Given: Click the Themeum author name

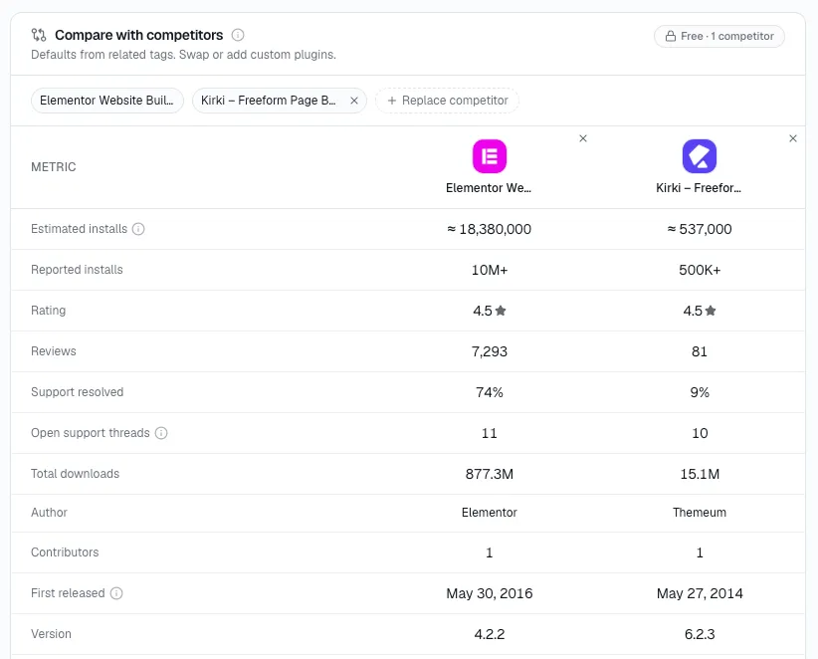Looking at the screenshot, I should point(700,513).
